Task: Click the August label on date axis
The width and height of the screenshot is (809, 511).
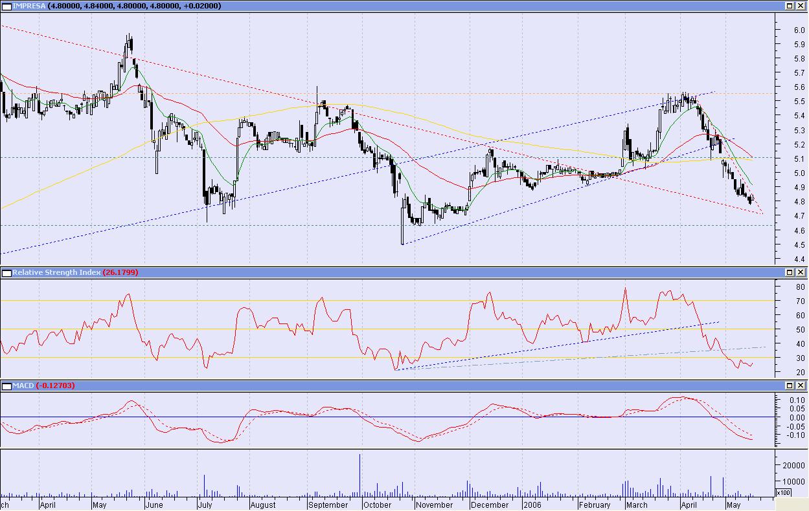Action: tap(263, 505)
